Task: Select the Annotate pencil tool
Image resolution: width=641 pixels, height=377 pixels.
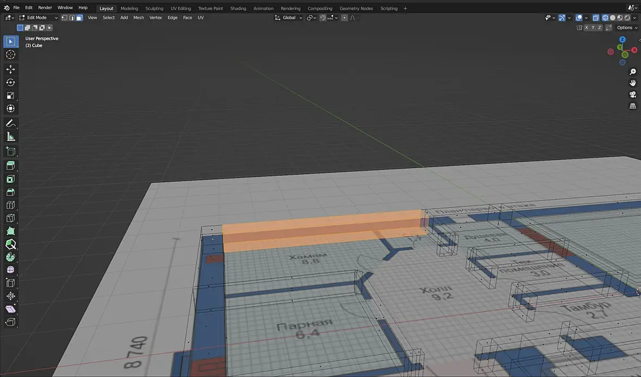Action: [11, 123]
